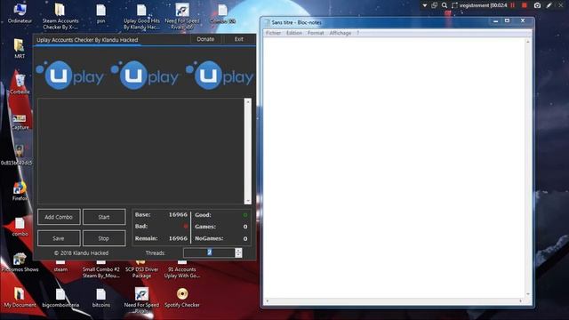
Task: Take a snapshot with the camera icon
Action: coord(537,5)
